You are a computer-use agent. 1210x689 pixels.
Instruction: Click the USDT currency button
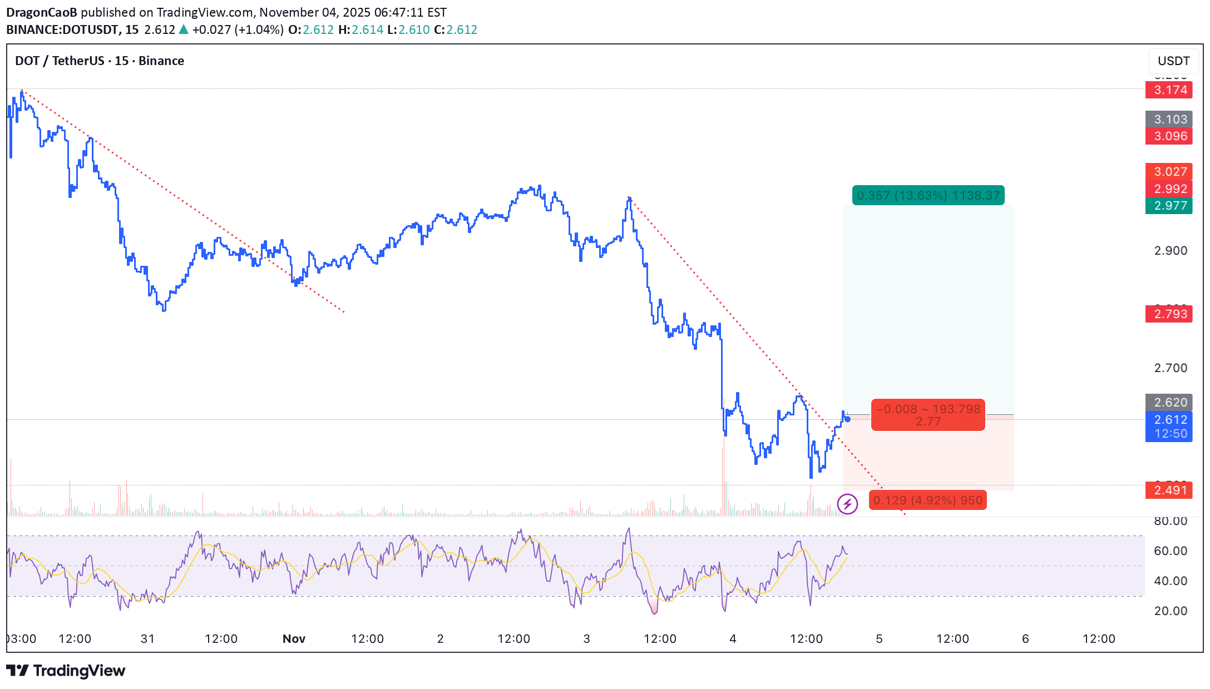pyautogui.click(x=1173, y=61)
